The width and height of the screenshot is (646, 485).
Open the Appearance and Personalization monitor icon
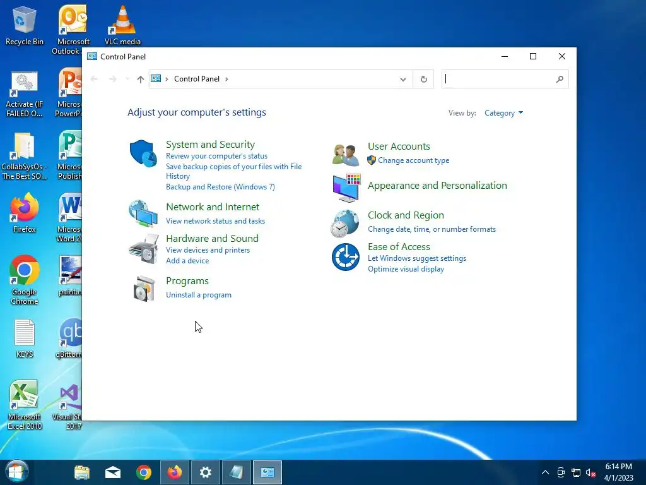pos(346,188)
